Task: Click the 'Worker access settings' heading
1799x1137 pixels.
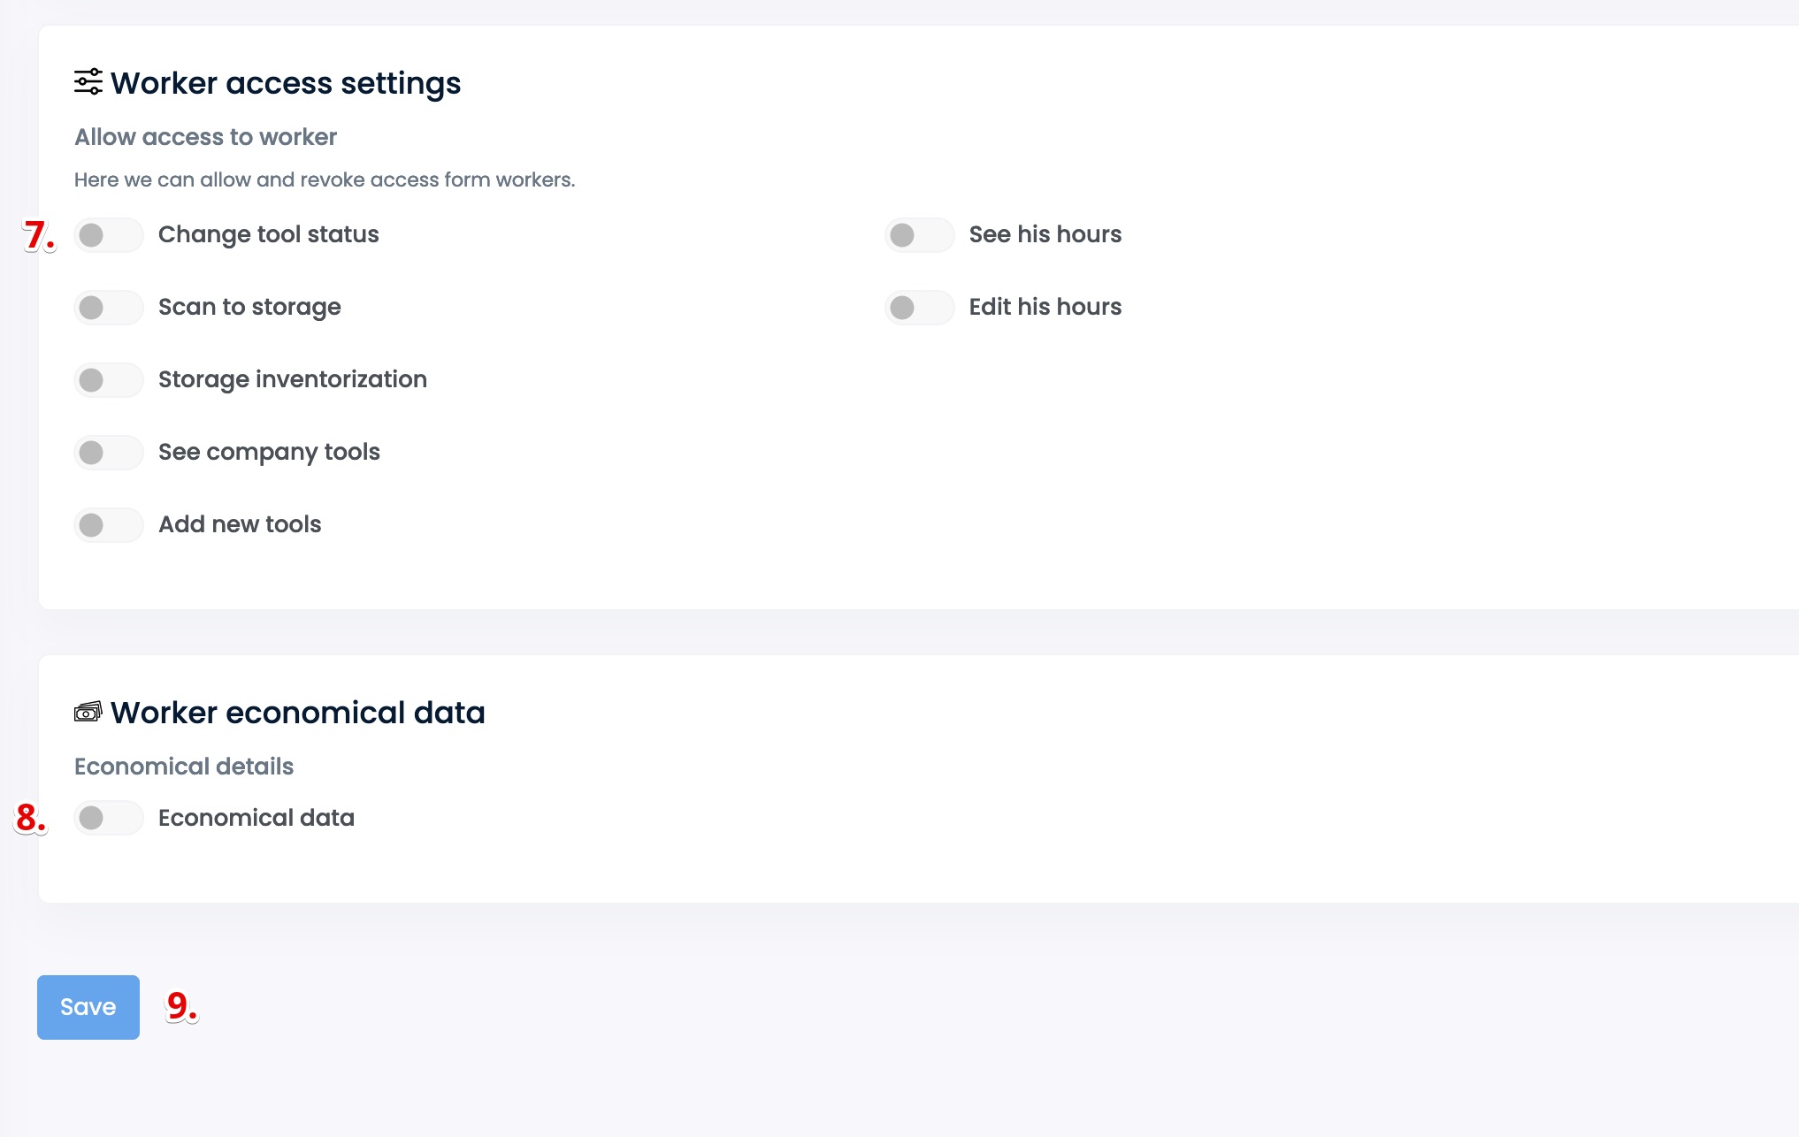Action: point(285,83)
